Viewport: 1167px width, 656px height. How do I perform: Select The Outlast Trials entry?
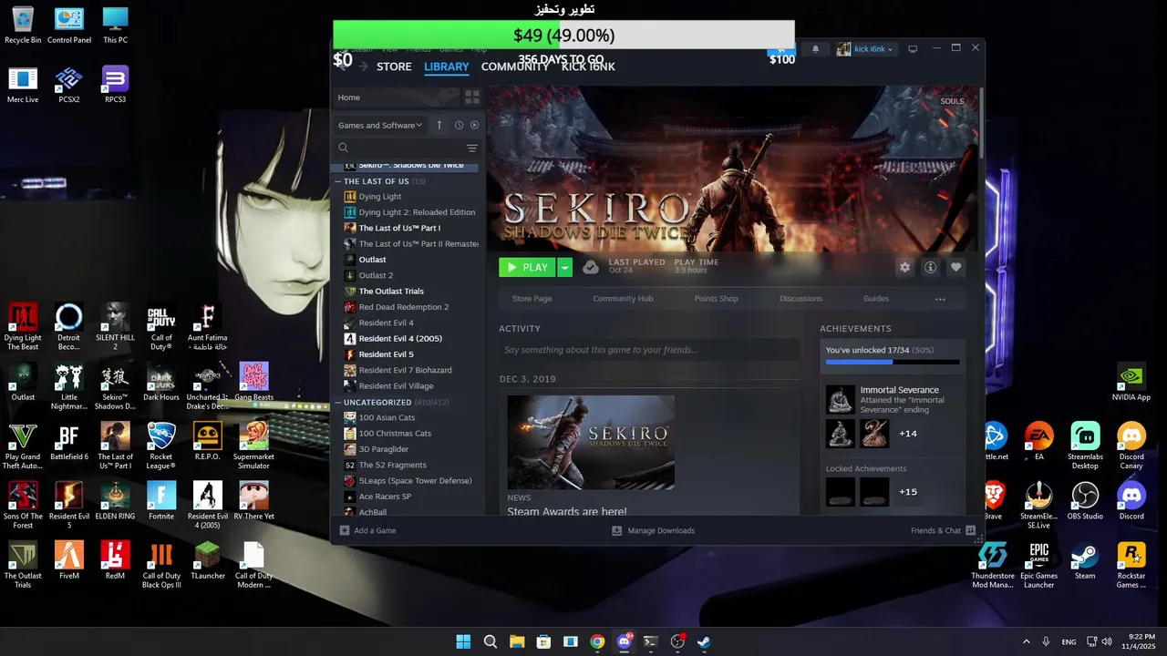[x=391, y=291]
